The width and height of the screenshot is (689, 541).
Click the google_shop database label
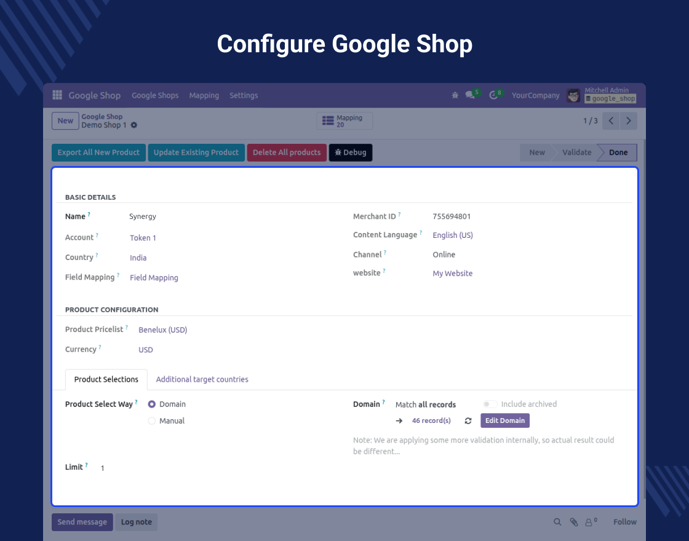tap(610, 99)
